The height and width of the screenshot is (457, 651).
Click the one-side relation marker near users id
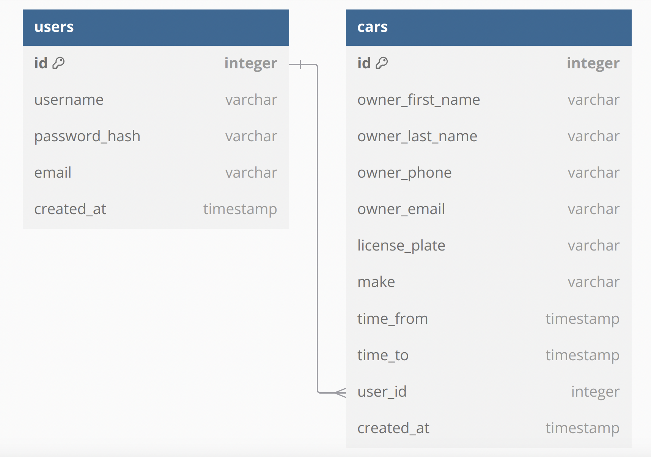300,65
